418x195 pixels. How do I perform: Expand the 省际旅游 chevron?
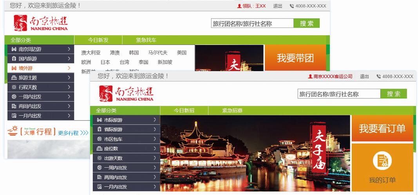tap(155, 129)
